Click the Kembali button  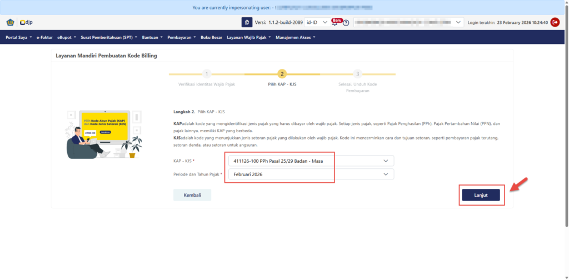pyautogui.click(x=192, y=195)
